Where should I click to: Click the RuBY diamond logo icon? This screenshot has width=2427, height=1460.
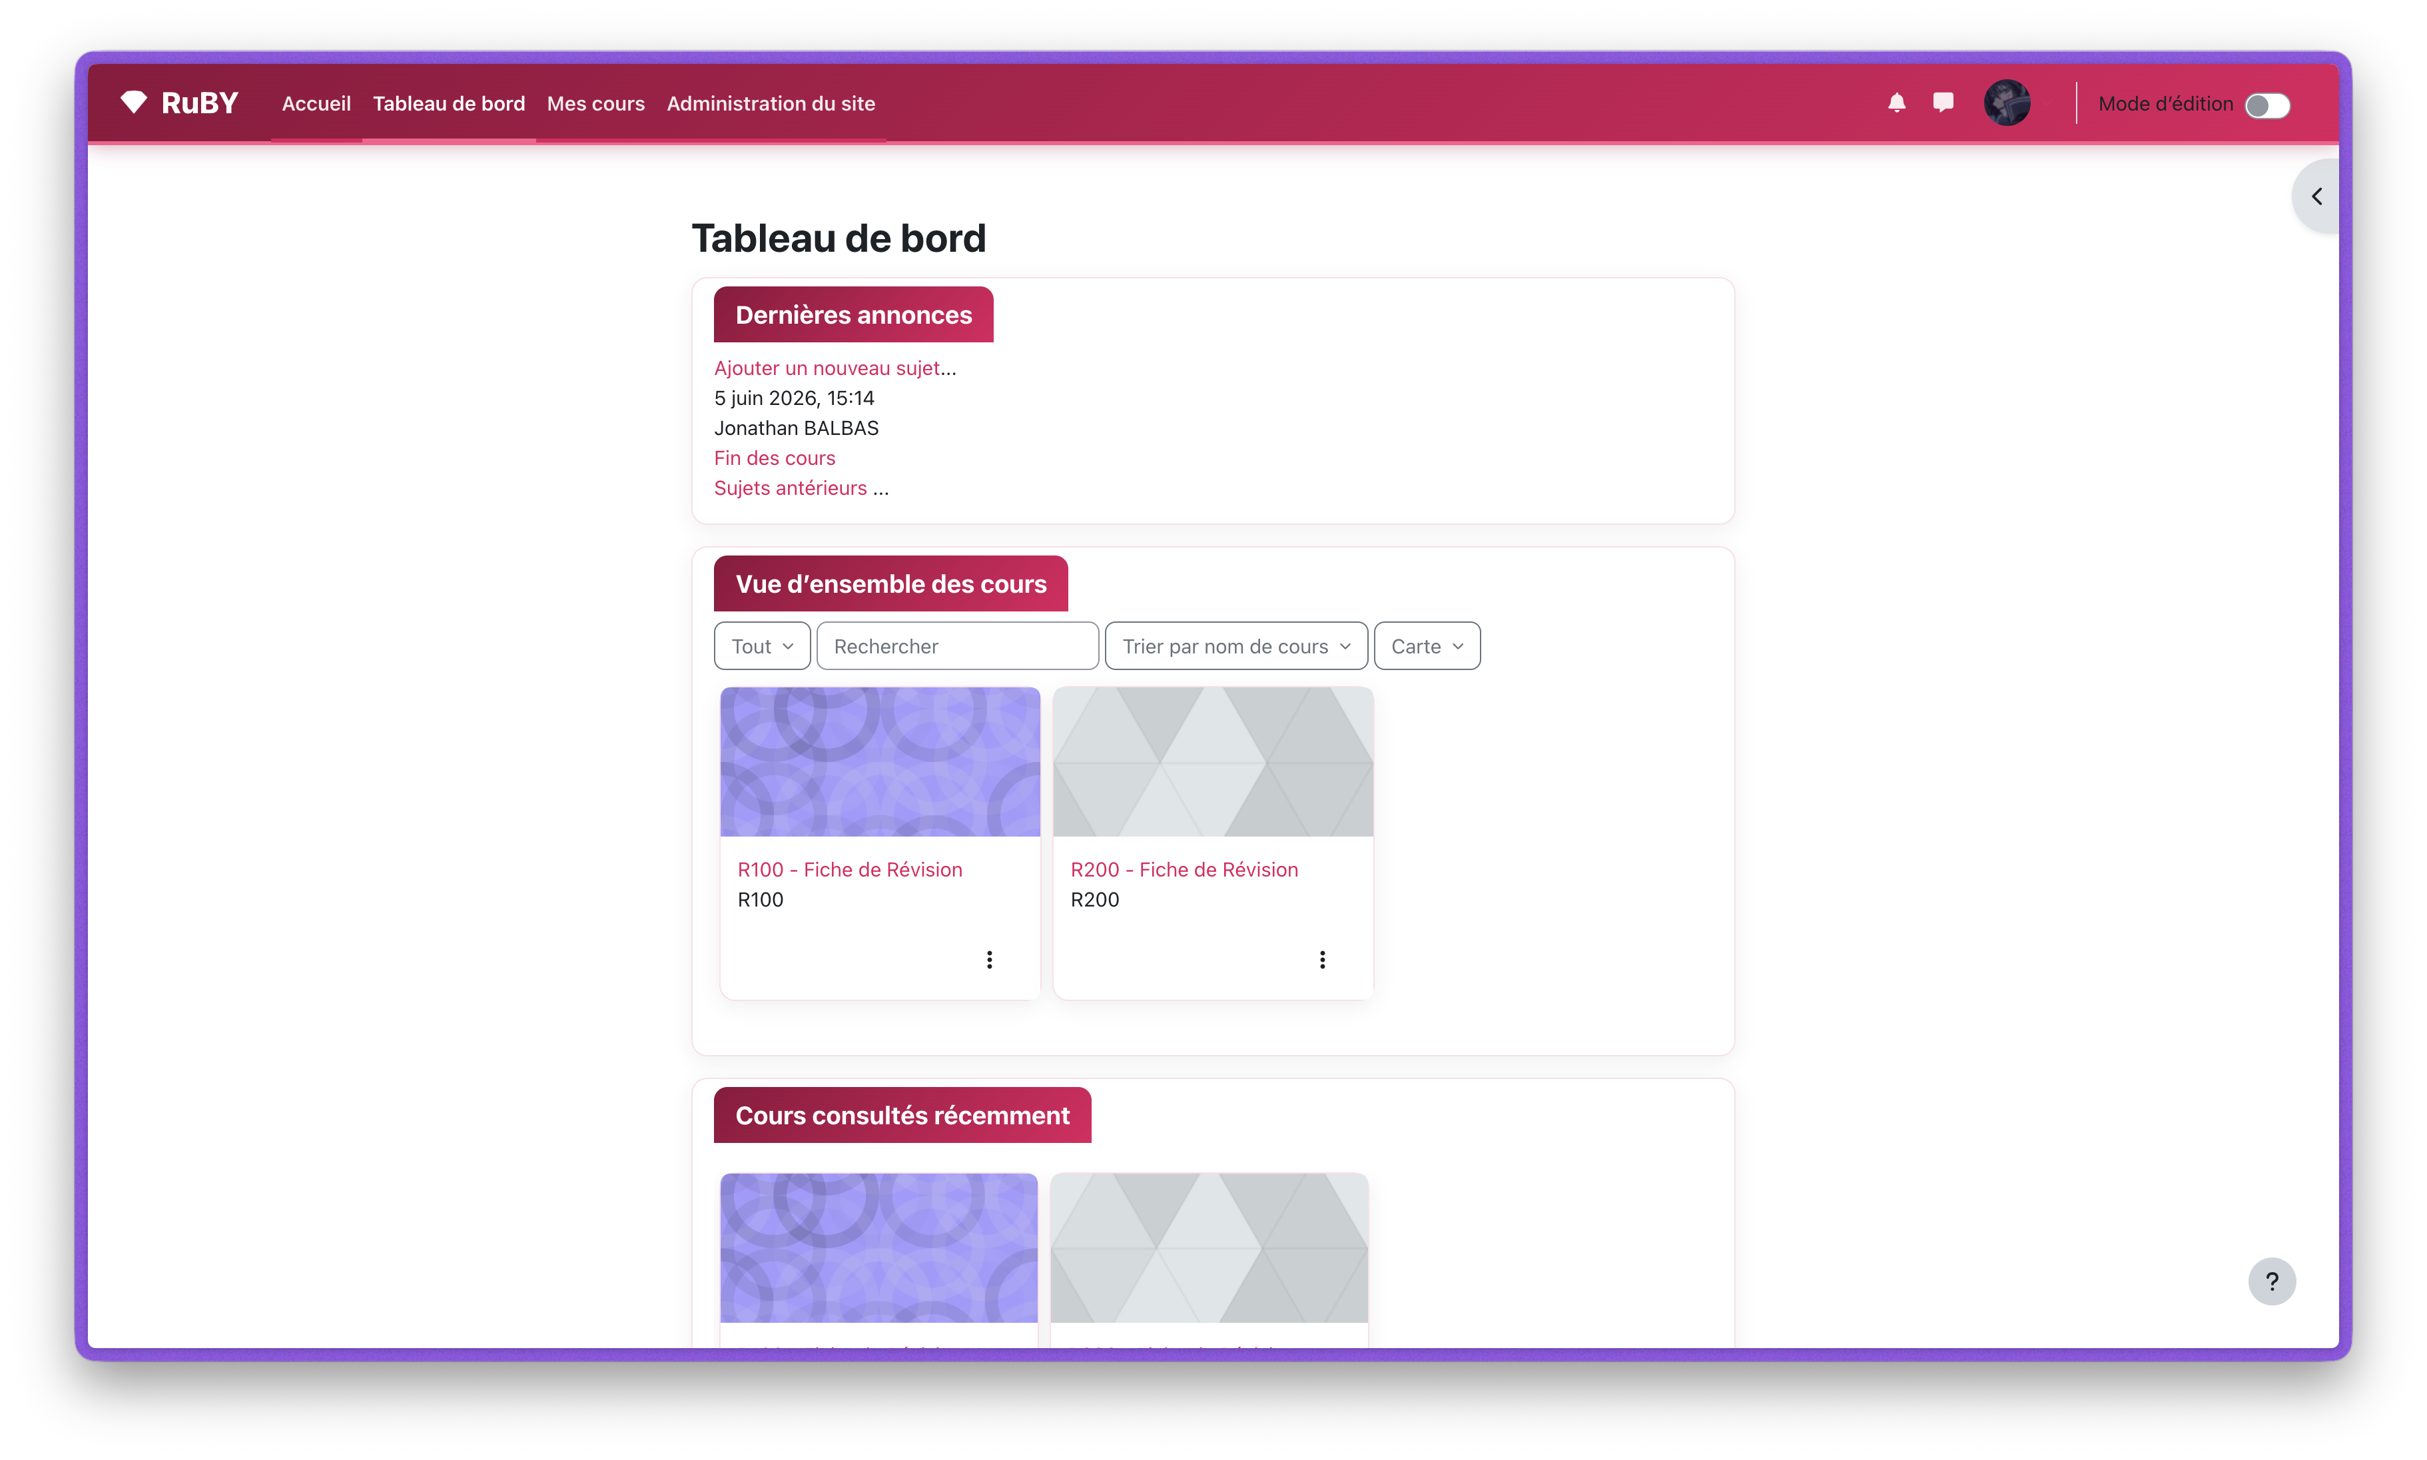[134, 103]
